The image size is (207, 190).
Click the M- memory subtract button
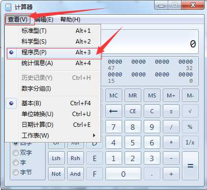coord(190,95)
